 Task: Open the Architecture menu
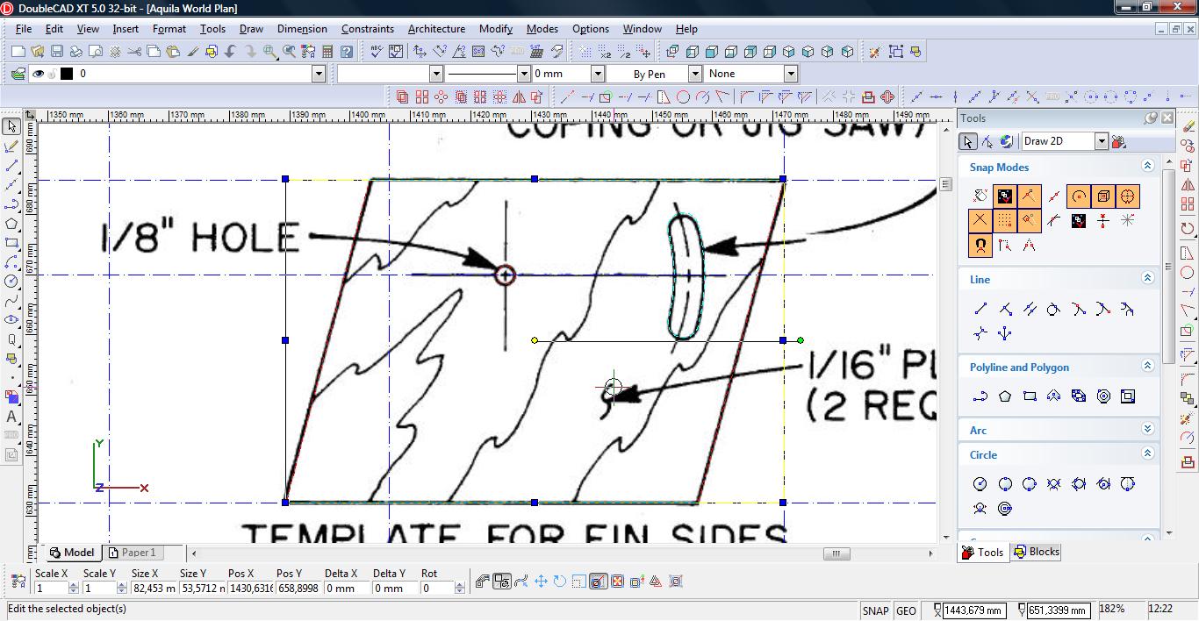(436, 29)
